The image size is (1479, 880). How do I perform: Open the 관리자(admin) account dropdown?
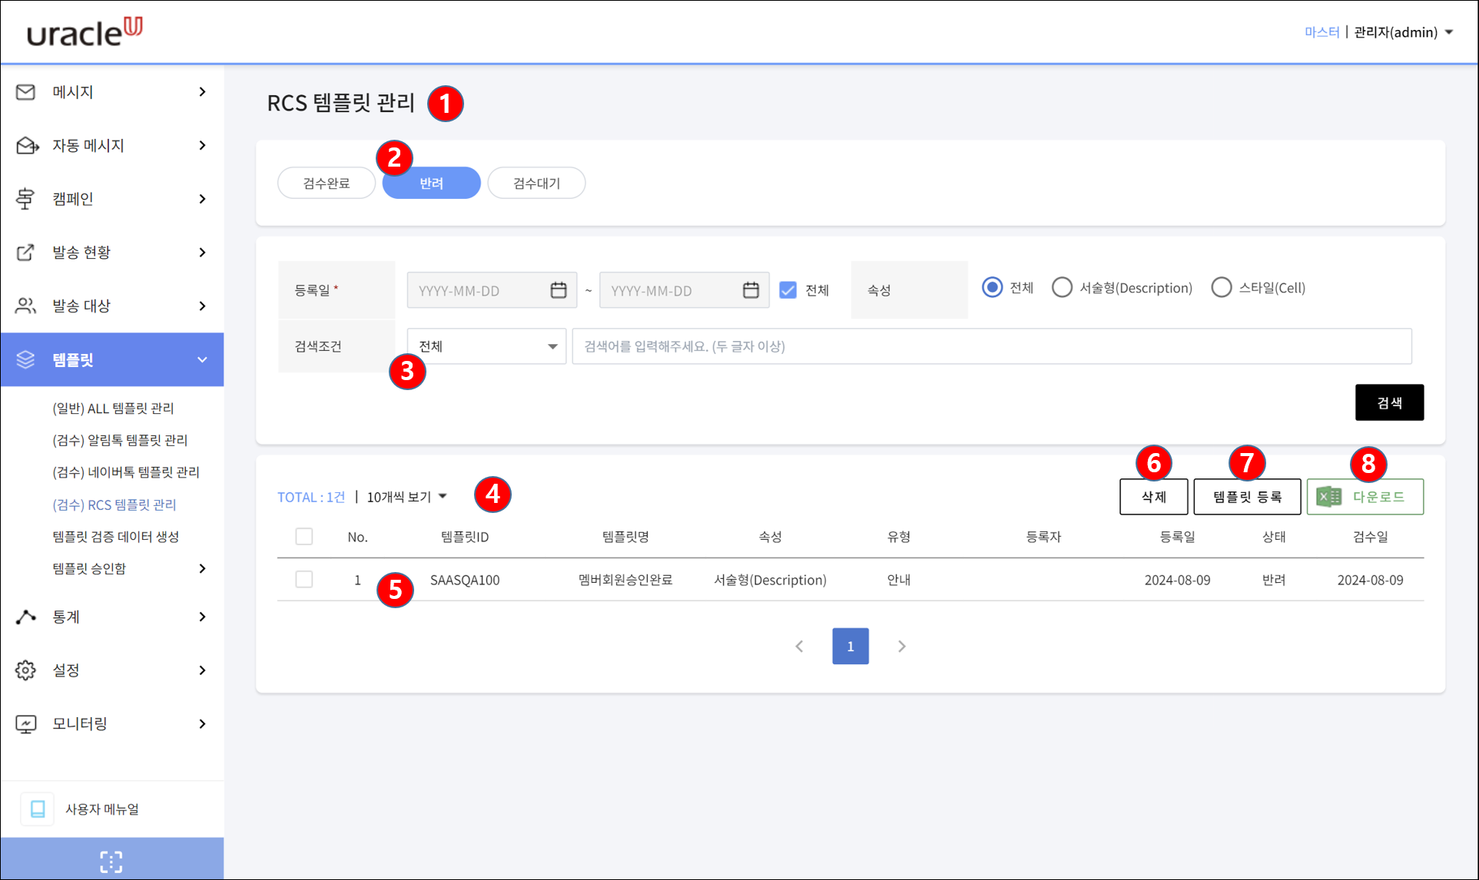[x=1403, y=32]
